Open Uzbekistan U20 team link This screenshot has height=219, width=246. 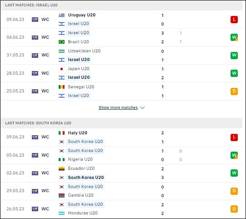coord(84,51)
